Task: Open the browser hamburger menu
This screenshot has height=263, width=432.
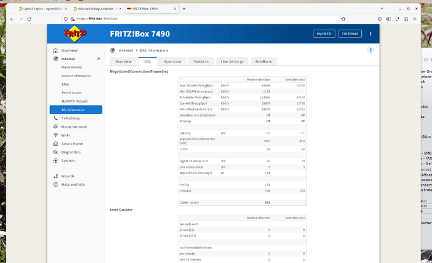Action: tap(414, 19)
